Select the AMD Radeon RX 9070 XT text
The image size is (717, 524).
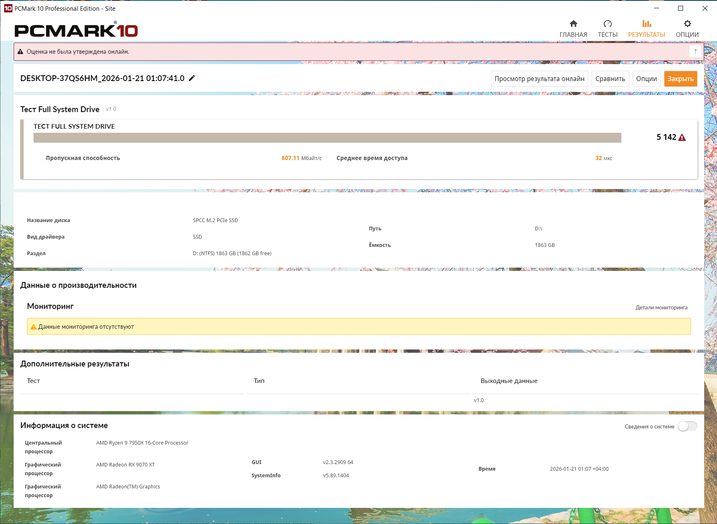tap(125, 465)
